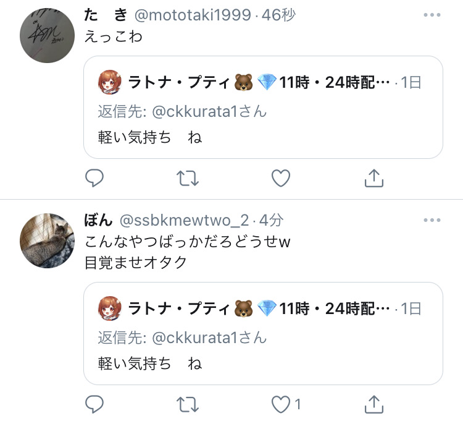Tap ラトナ・プティ avatar in first quote
Screen dimensions: 463x421
pyautogui.click(x=109, y=82)
